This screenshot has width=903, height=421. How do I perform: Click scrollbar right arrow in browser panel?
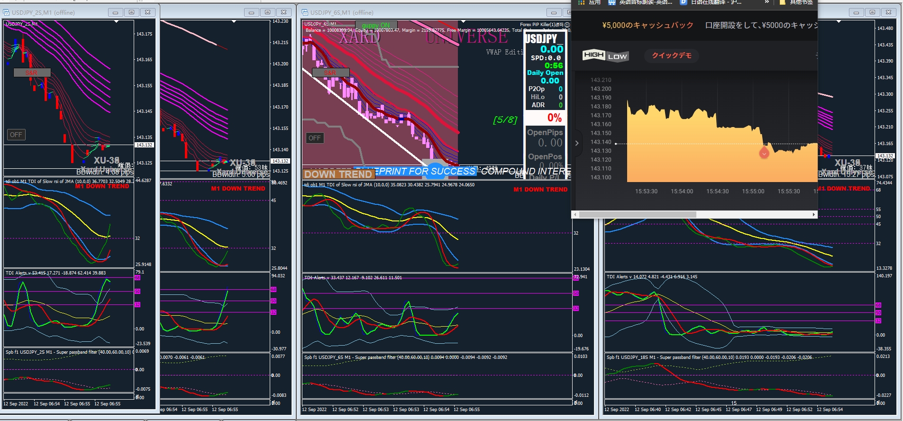pyautogui.click(x=814, y=215)
